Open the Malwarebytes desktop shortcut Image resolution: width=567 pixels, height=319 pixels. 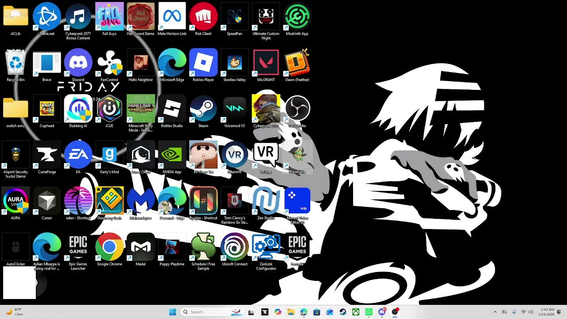141,204
